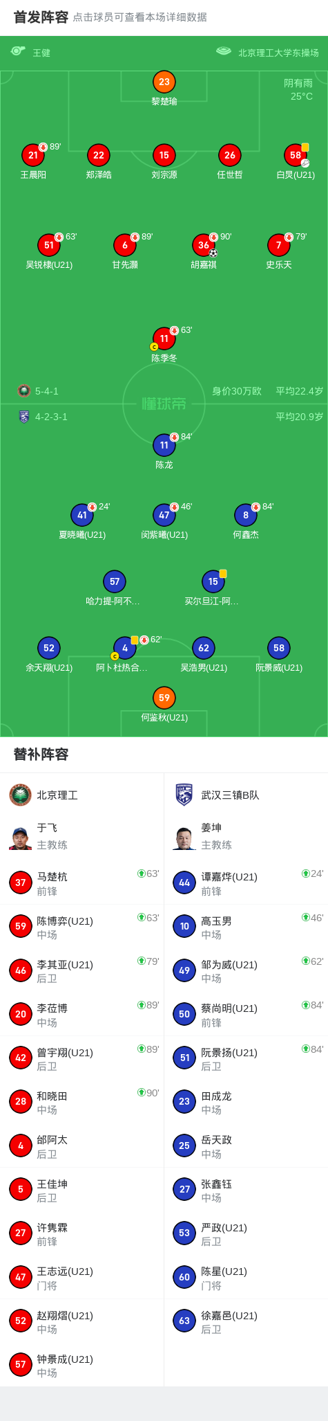View blue number 4 captain 阿卜杜热合
Image resolution: width=328 pixels, height=1421 pixels.
pyautogui.click(x=125, y=648)
